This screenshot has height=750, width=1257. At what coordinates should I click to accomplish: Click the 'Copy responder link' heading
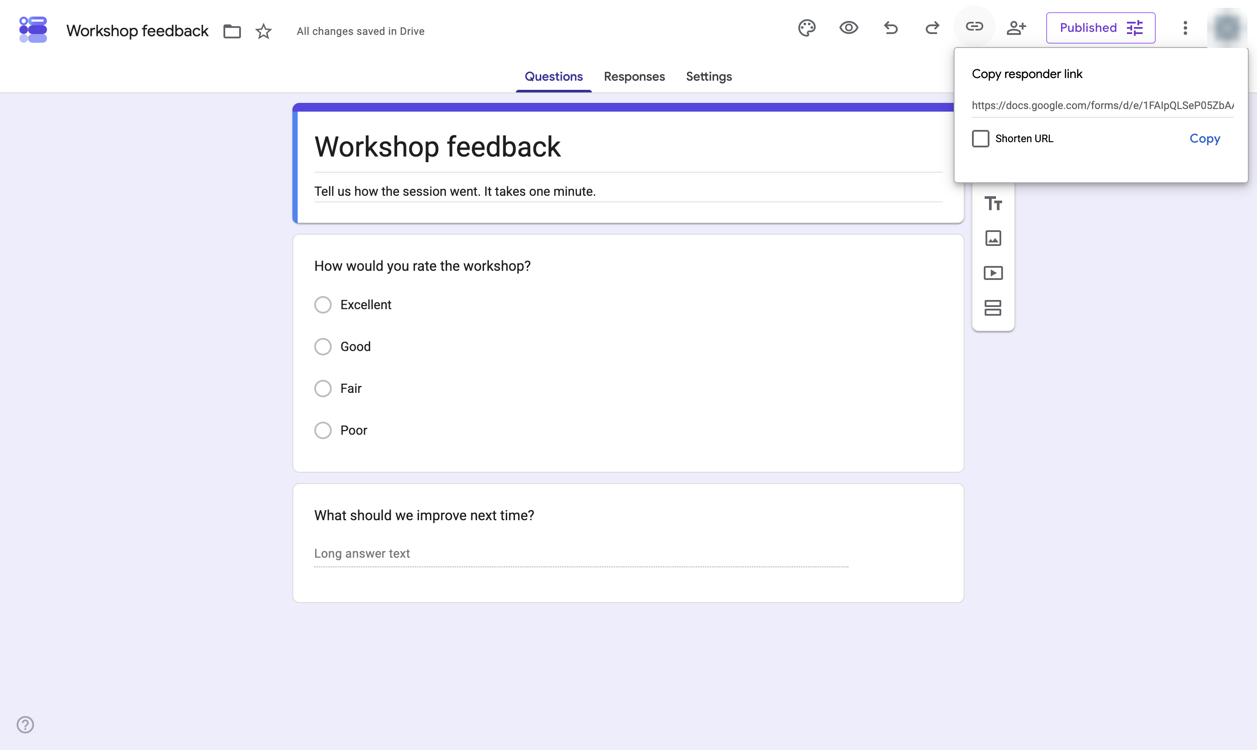(1027, 74)
